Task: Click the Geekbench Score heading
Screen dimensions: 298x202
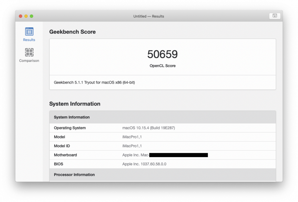Action: (x=72, y=32)
